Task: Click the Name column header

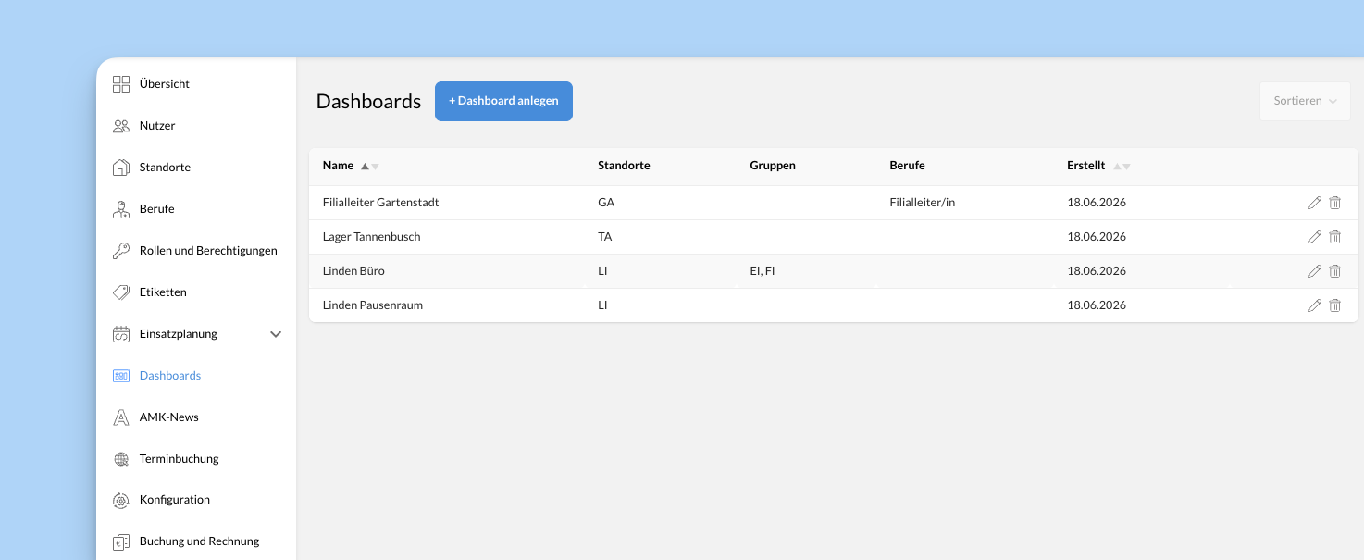Action: tap(338, 166)
